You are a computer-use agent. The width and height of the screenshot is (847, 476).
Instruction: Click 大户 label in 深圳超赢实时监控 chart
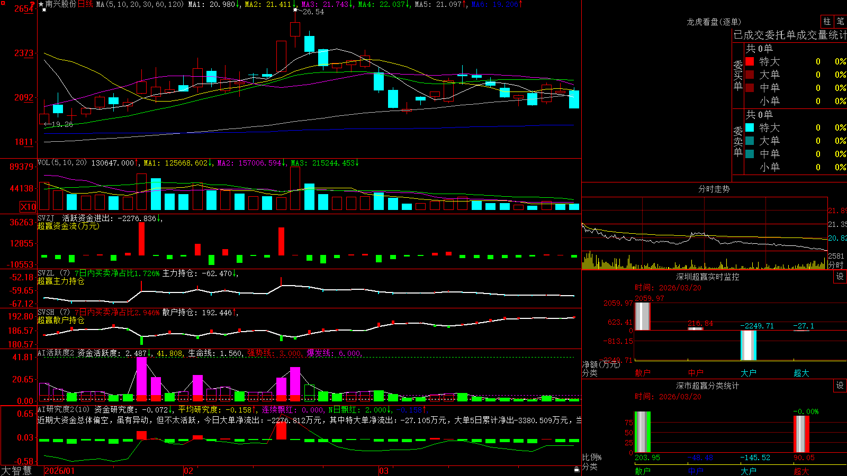(749, 373)
